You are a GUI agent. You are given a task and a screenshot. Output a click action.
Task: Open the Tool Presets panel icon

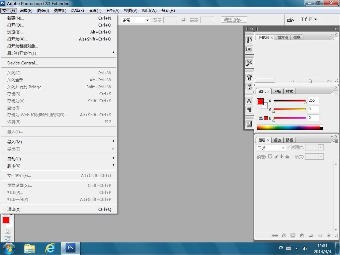[249, 63]
